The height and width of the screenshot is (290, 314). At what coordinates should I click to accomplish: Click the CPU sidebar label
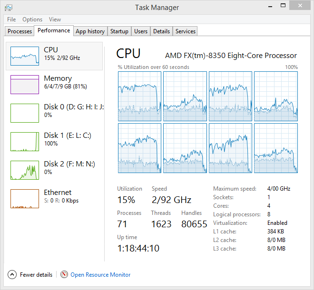pyautogui.click(x=51, y=49)
